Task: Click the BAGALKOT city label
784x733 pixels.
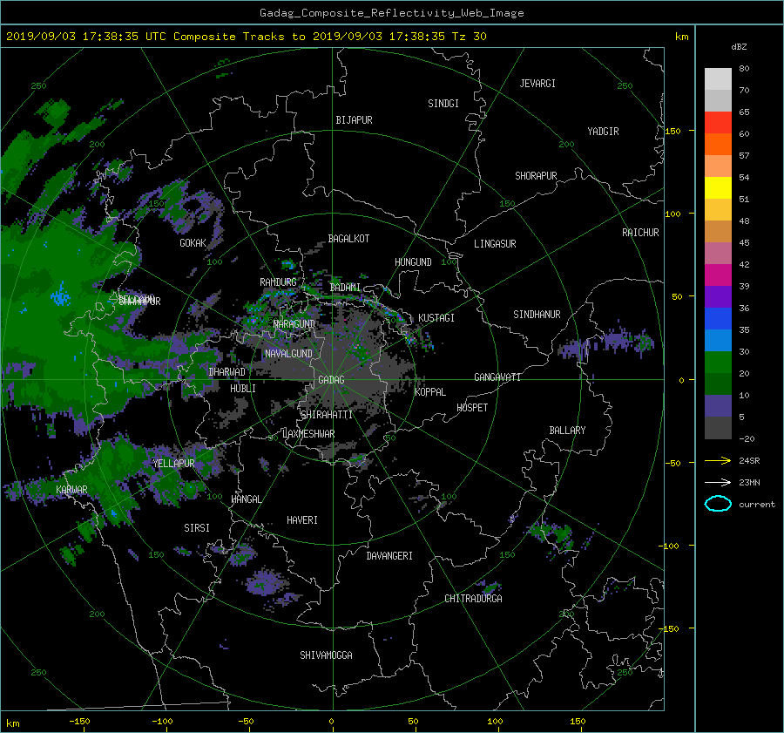Action: pyautogui.click(x=348, y=239)
